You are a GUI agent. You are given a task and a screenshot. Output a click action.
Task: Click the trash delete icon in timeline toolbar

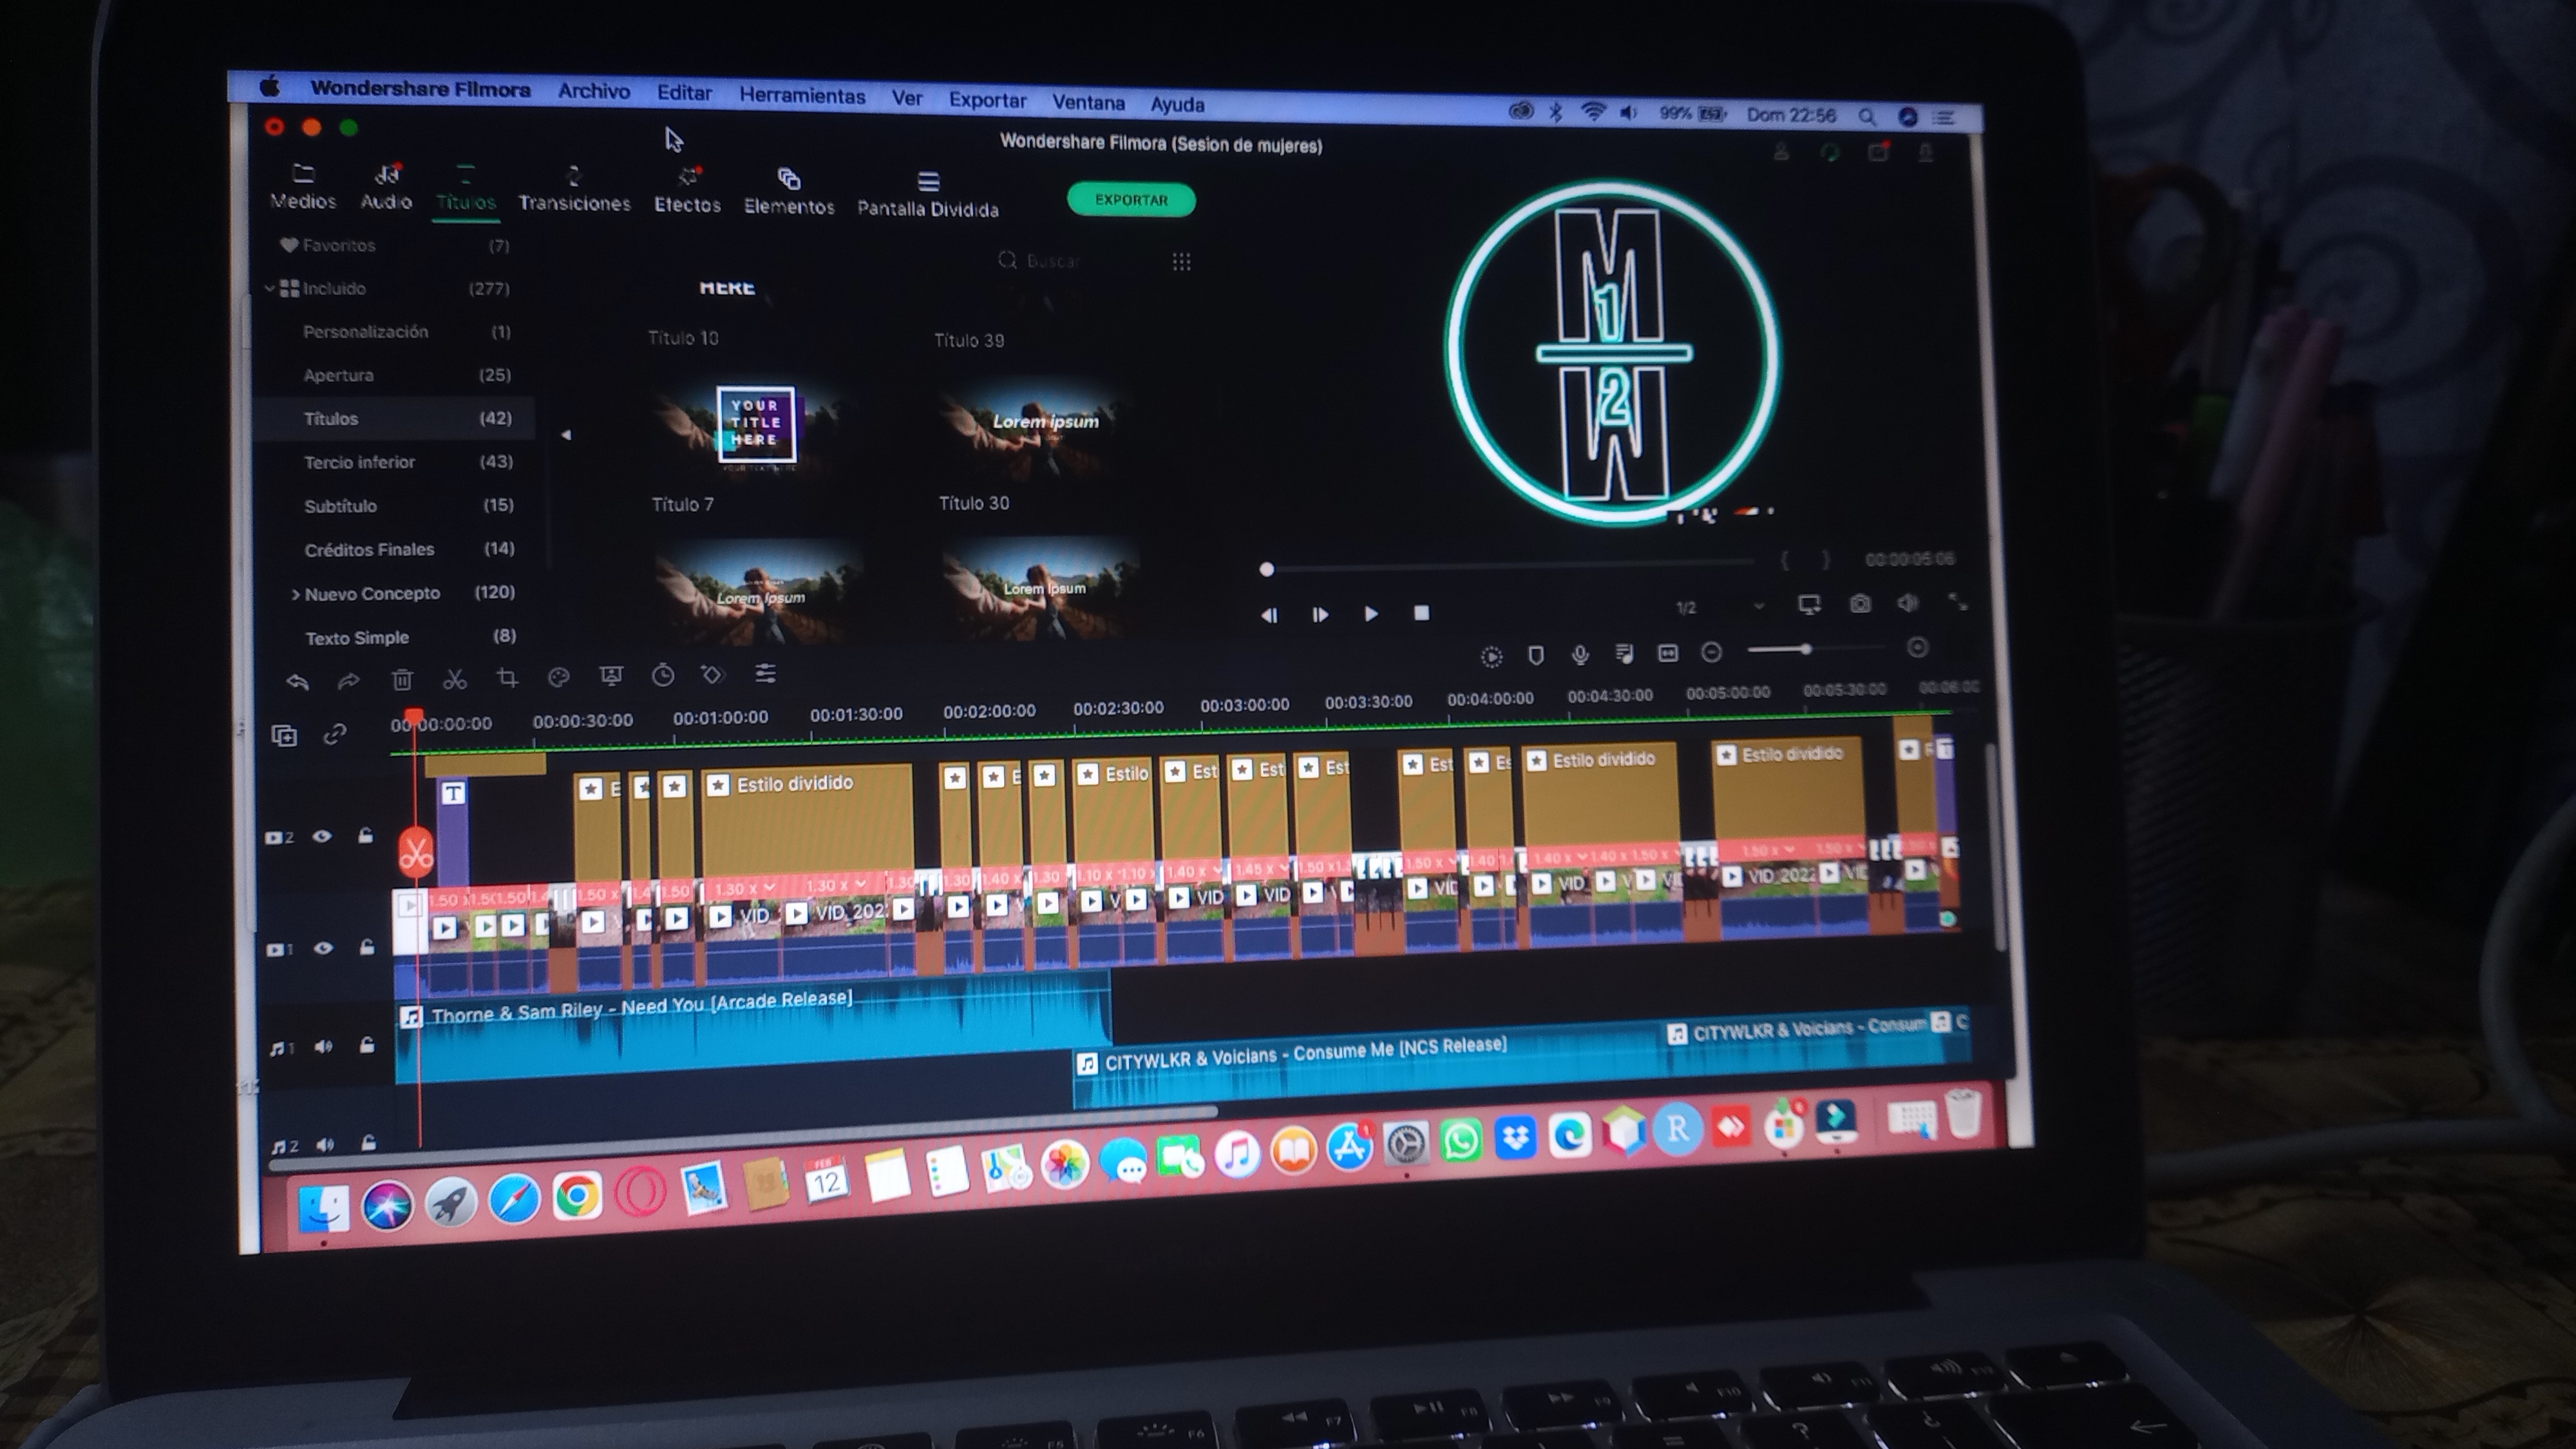tap(402, 680)
